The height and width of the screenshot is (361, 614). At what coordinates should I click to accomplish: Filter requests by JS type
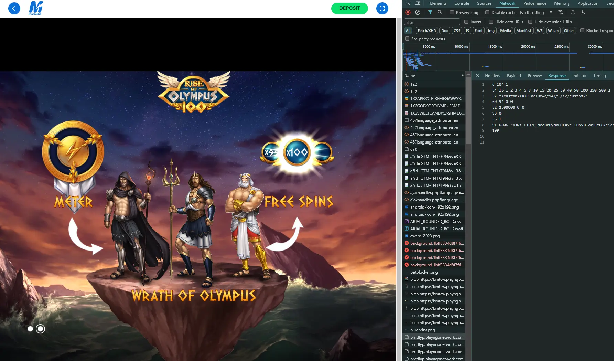[x=467, y=31]
